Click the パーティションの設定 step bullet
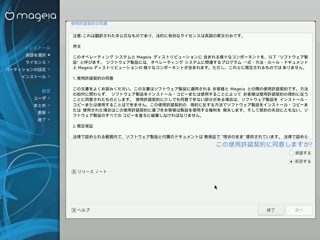The height and width of the screenshot is (240, 320). pos(49,69)
